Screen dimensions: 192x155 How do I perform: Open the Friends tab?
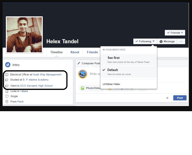pyautogui.click(x=92, y=52)
